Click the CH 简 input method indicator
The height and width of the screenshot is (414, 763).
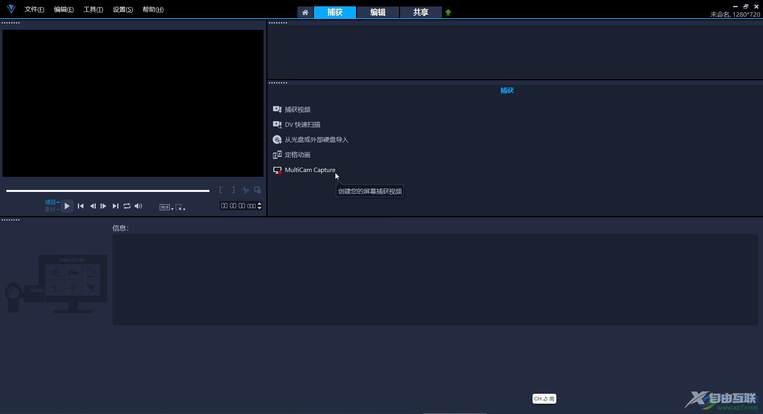pos(544,399)
